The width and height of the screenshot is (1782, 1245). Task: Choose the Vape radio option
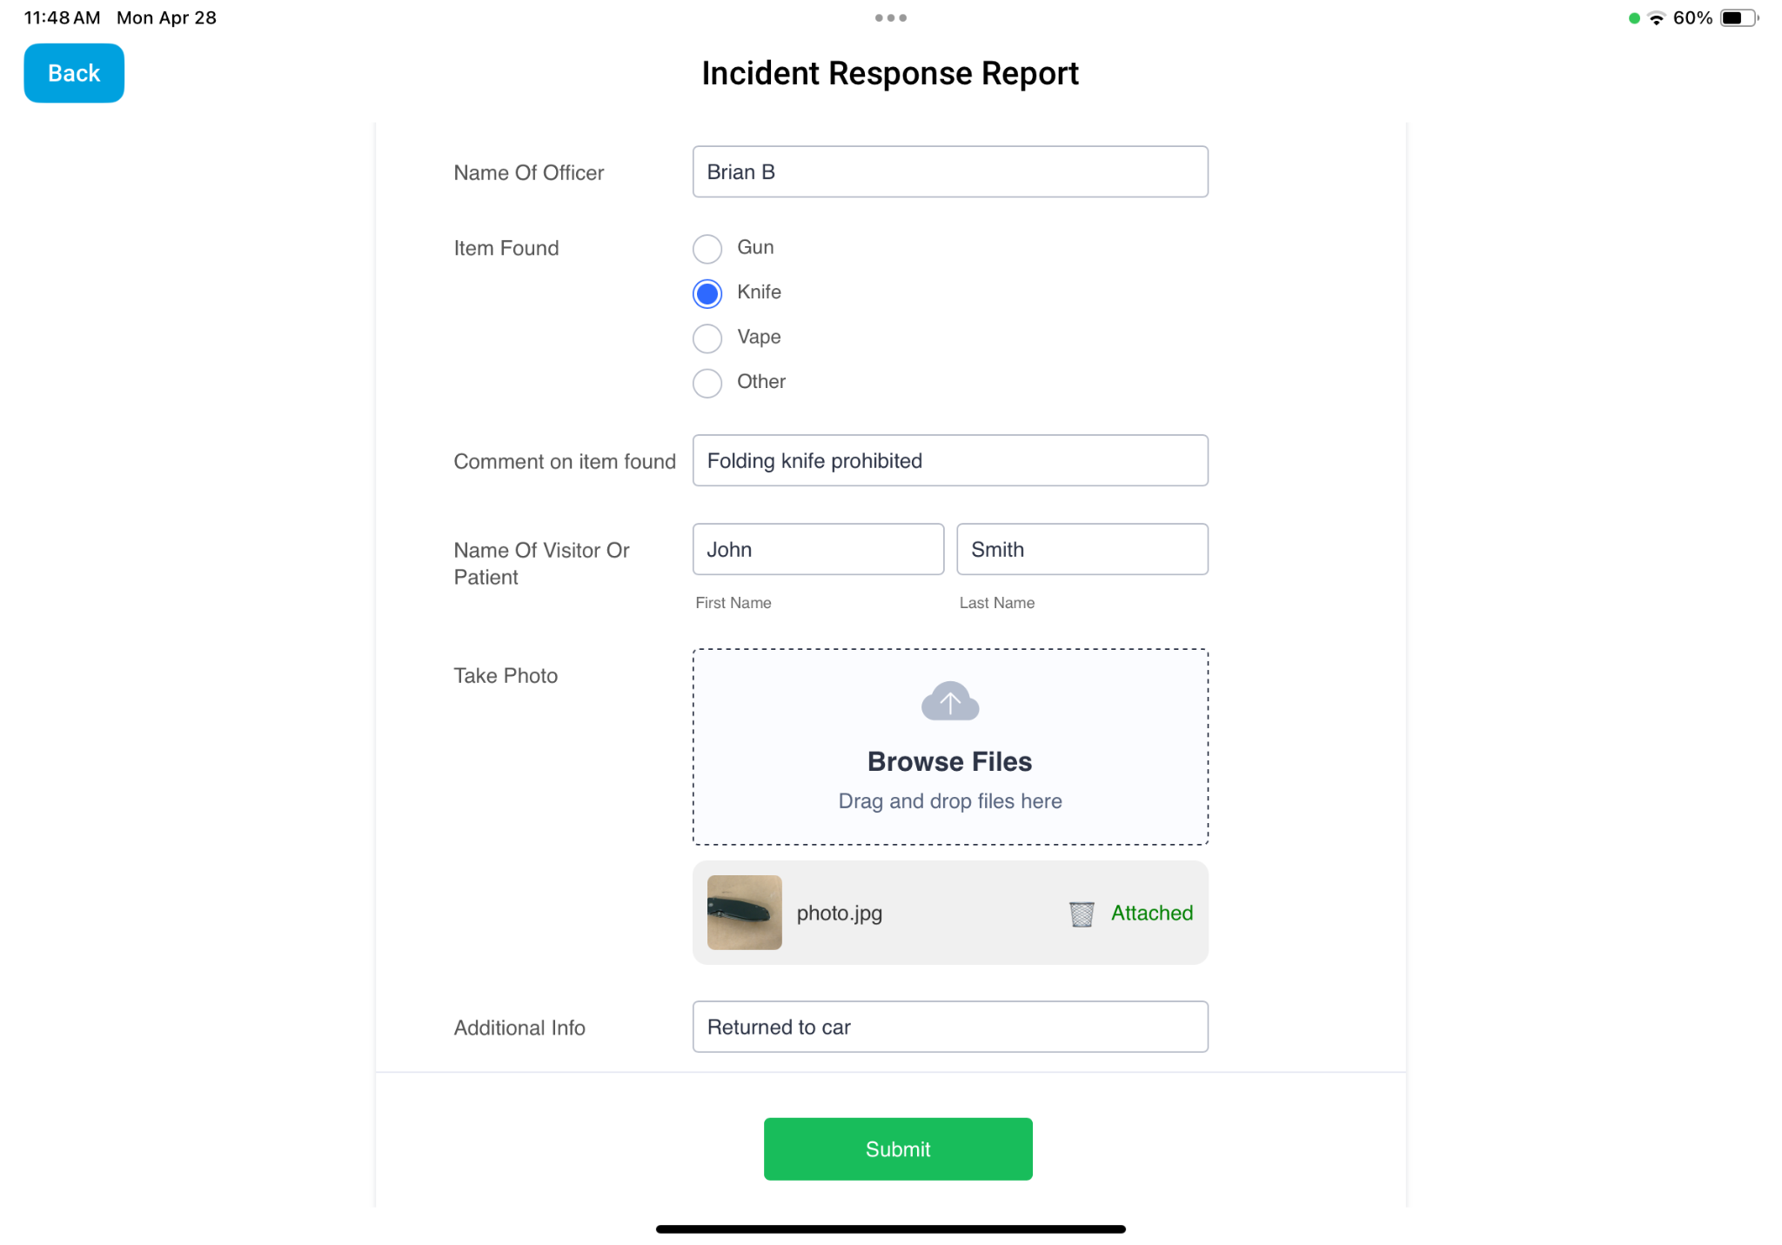[707, 338]
